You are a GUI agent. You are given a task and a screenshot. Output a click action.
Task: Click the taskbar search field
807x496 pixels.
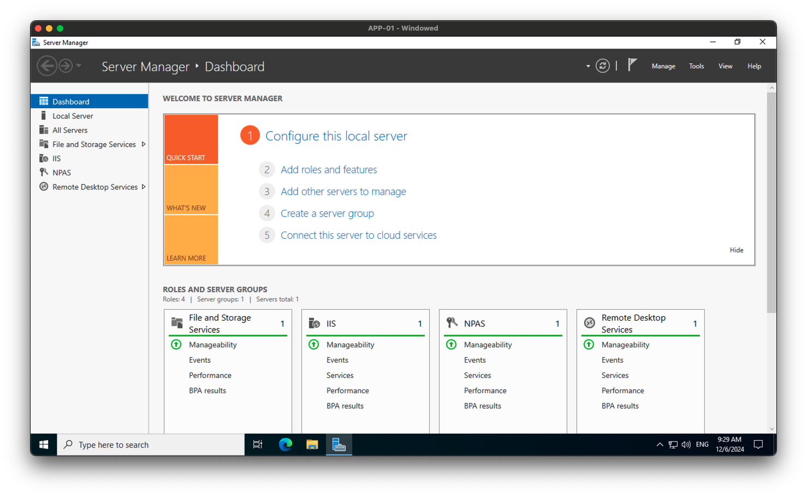151,444
